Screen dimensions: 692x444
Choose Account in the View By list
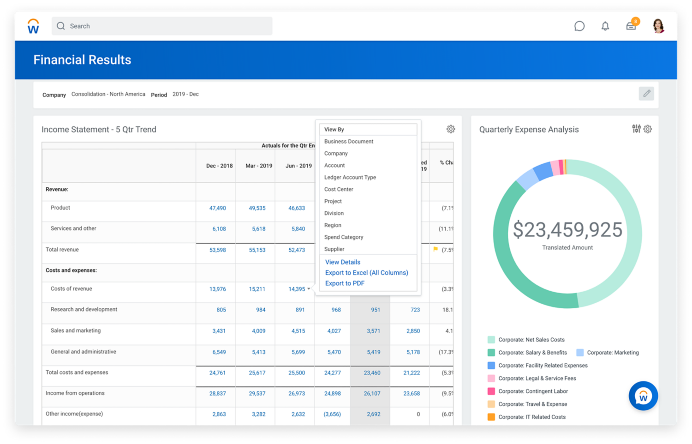pos(334,165)
